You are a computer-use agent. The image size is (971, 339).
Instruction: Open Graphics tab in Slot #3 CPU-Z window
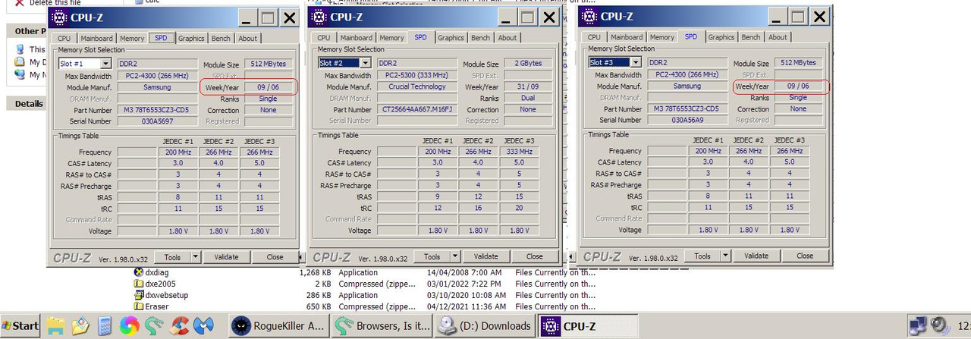(721, 37)
